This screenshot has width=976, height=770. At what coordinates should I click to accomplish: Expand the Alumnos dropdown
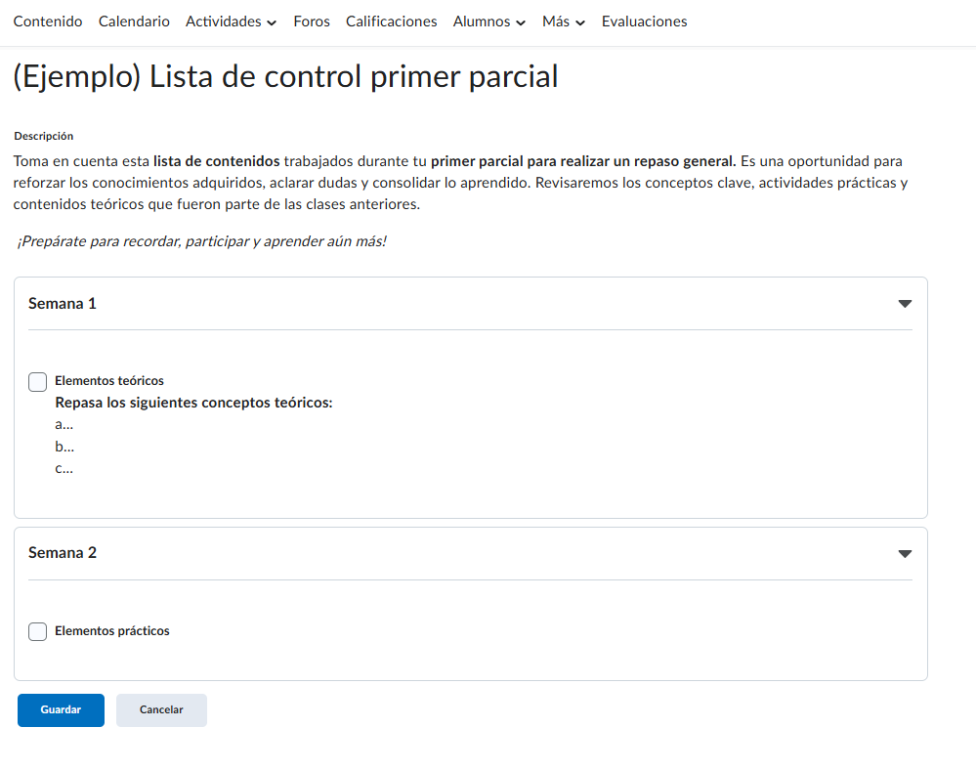tap(488, 21)
